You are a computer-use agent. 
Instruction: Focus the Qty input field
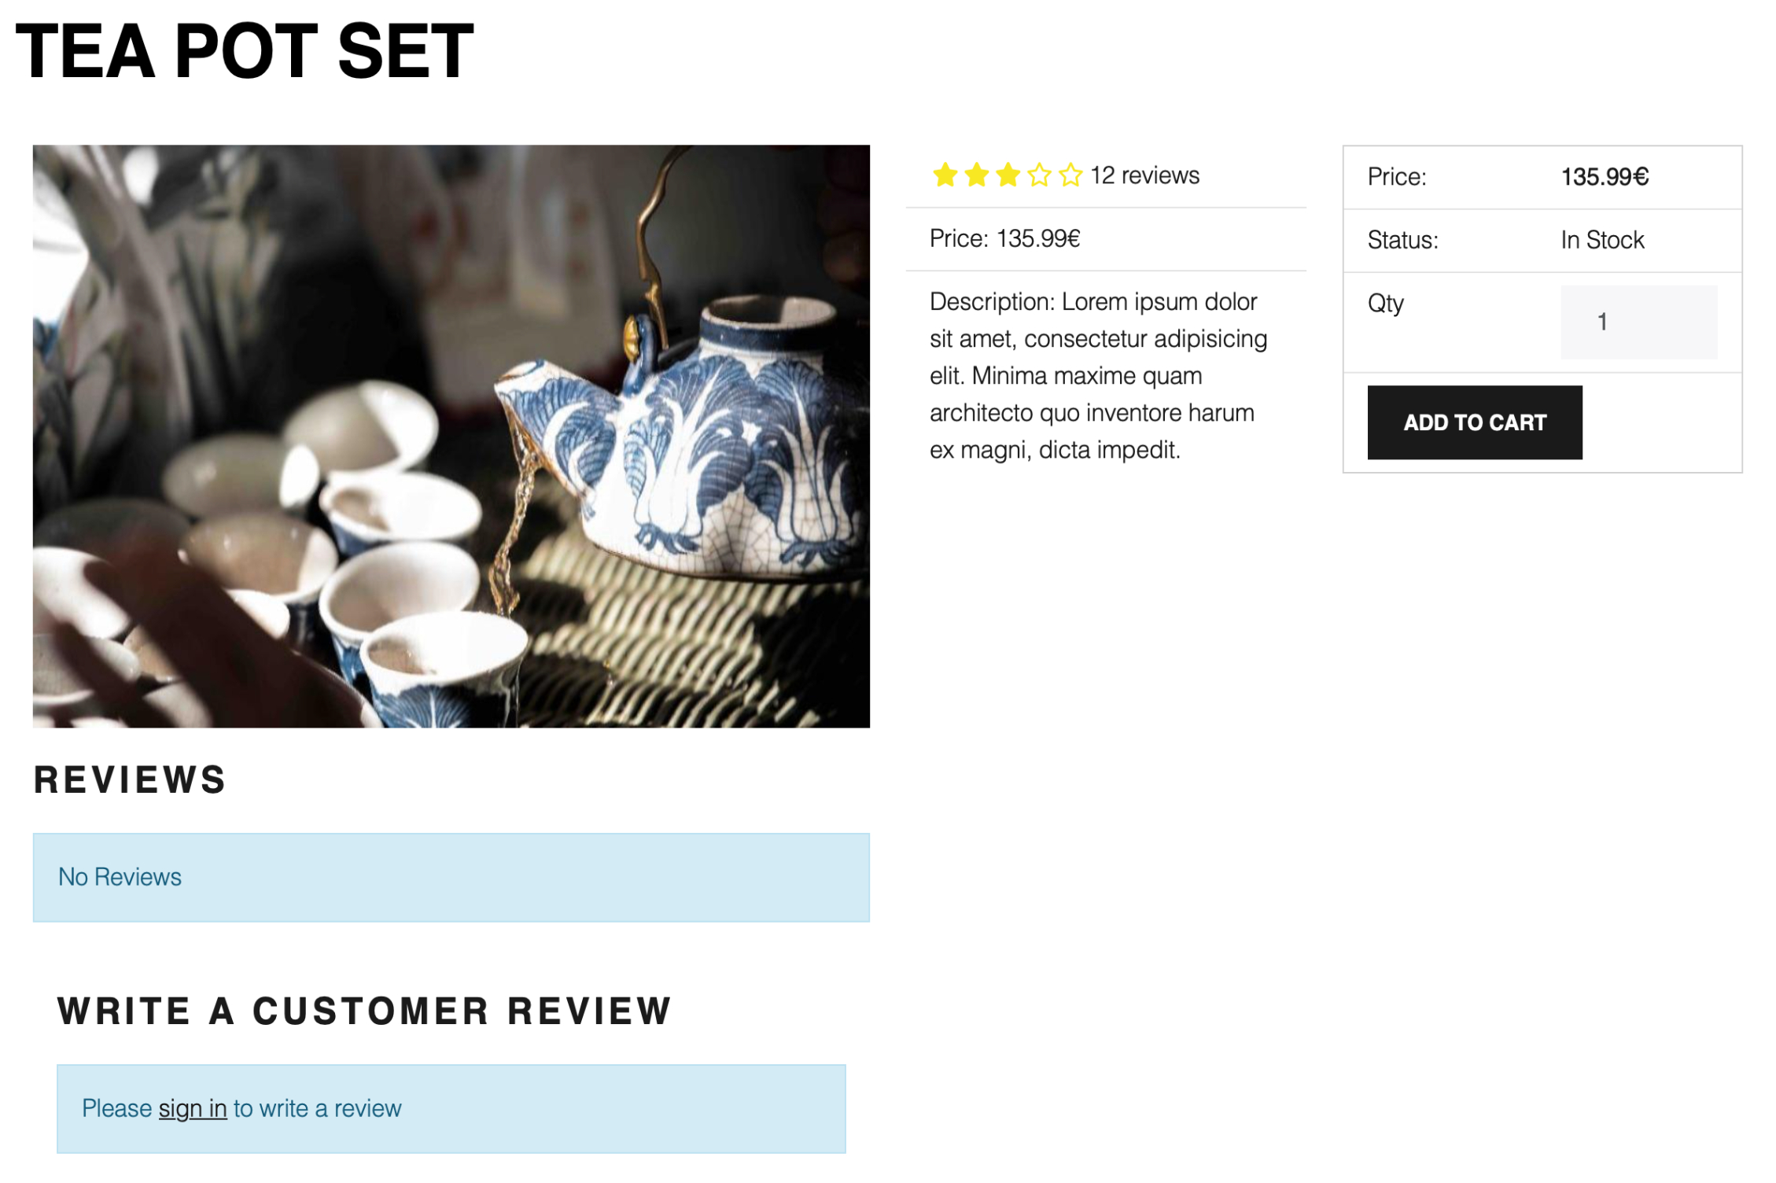click(x=1638, y=322)
